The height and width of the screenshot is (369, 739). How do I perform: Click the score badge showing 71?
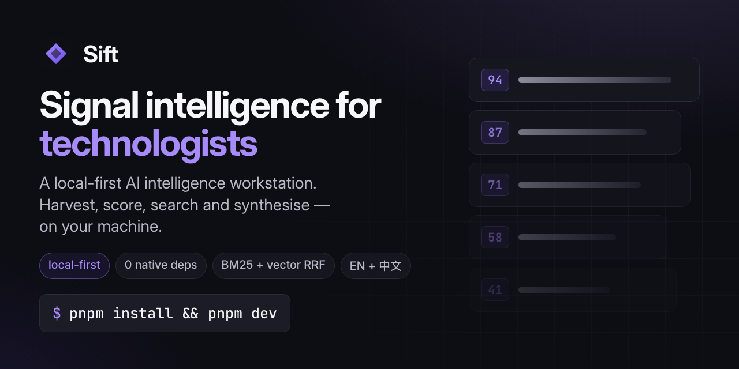[495, 184]
